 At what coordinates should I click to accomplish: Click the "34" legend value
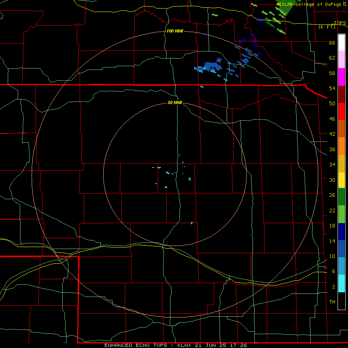pos(332,165)
